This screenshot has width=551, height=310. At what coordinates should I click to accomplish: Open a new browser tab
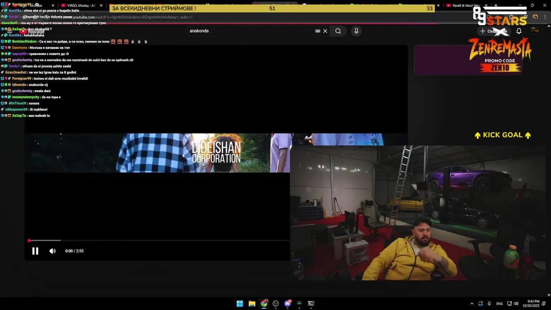(496, 6)
